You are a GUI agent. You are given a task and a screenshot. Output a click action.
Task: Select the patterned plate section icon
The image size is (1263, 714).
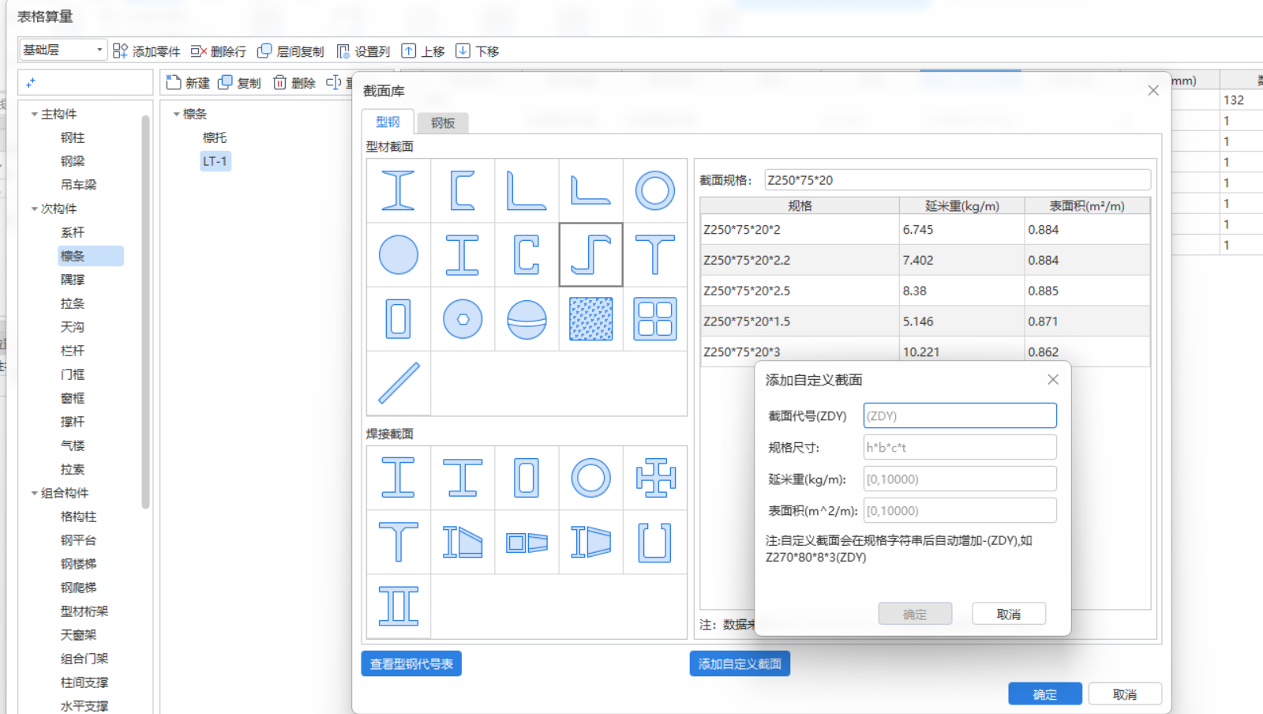point(590,319)
